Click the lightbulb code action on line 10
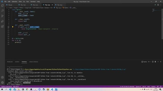Image resolution: width=163 pixels, height=91 pixels. [x=13, y=27]
